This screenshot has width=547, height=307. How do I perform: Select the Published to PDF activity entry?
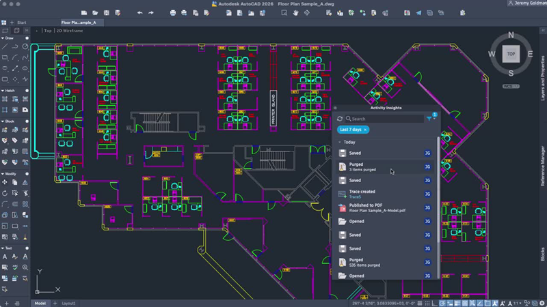click(386, 208)
